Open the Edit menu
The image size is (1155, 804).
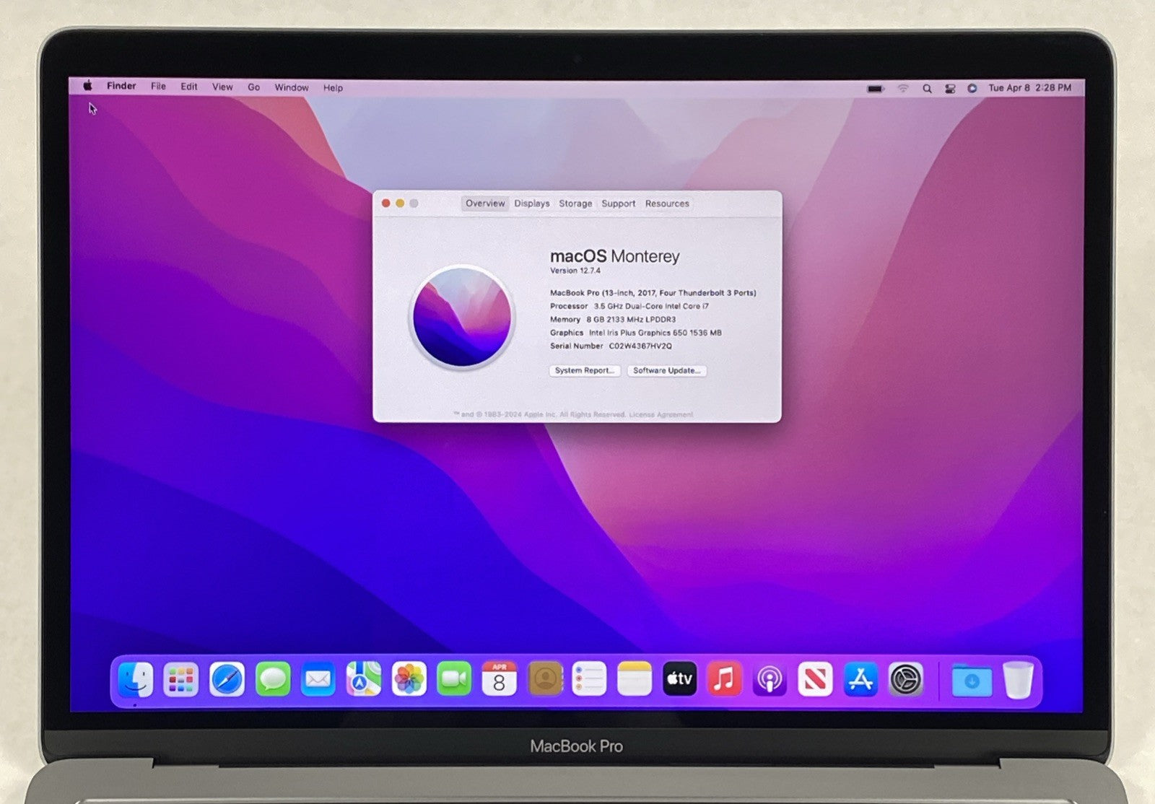coord(189,87)
